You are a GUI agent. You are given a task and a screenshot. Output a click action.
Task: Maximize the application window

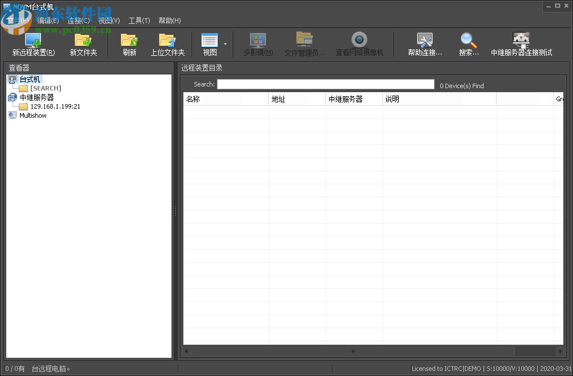click(557, 6)
